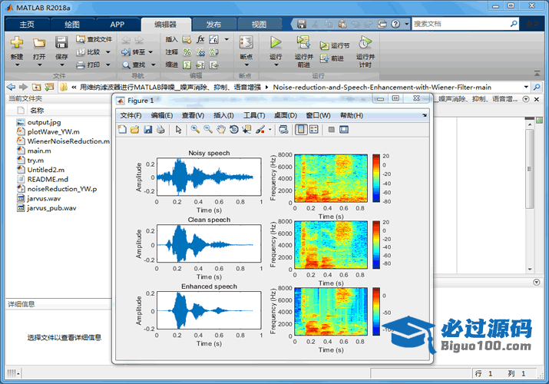
Task: Click Insert Colorbar icon in figure toolbar
Action: tap(301, 130)
